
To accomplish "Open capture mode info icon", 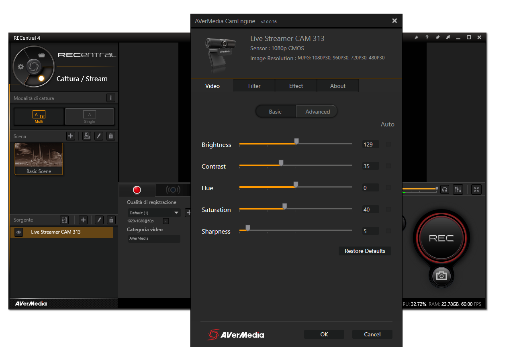I will pos(111,98).
